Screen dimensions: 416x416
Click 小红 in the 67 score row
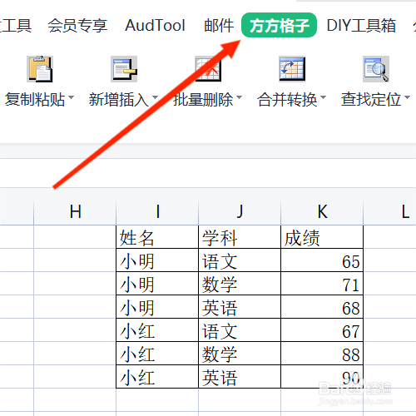click(x=157, y=330)
